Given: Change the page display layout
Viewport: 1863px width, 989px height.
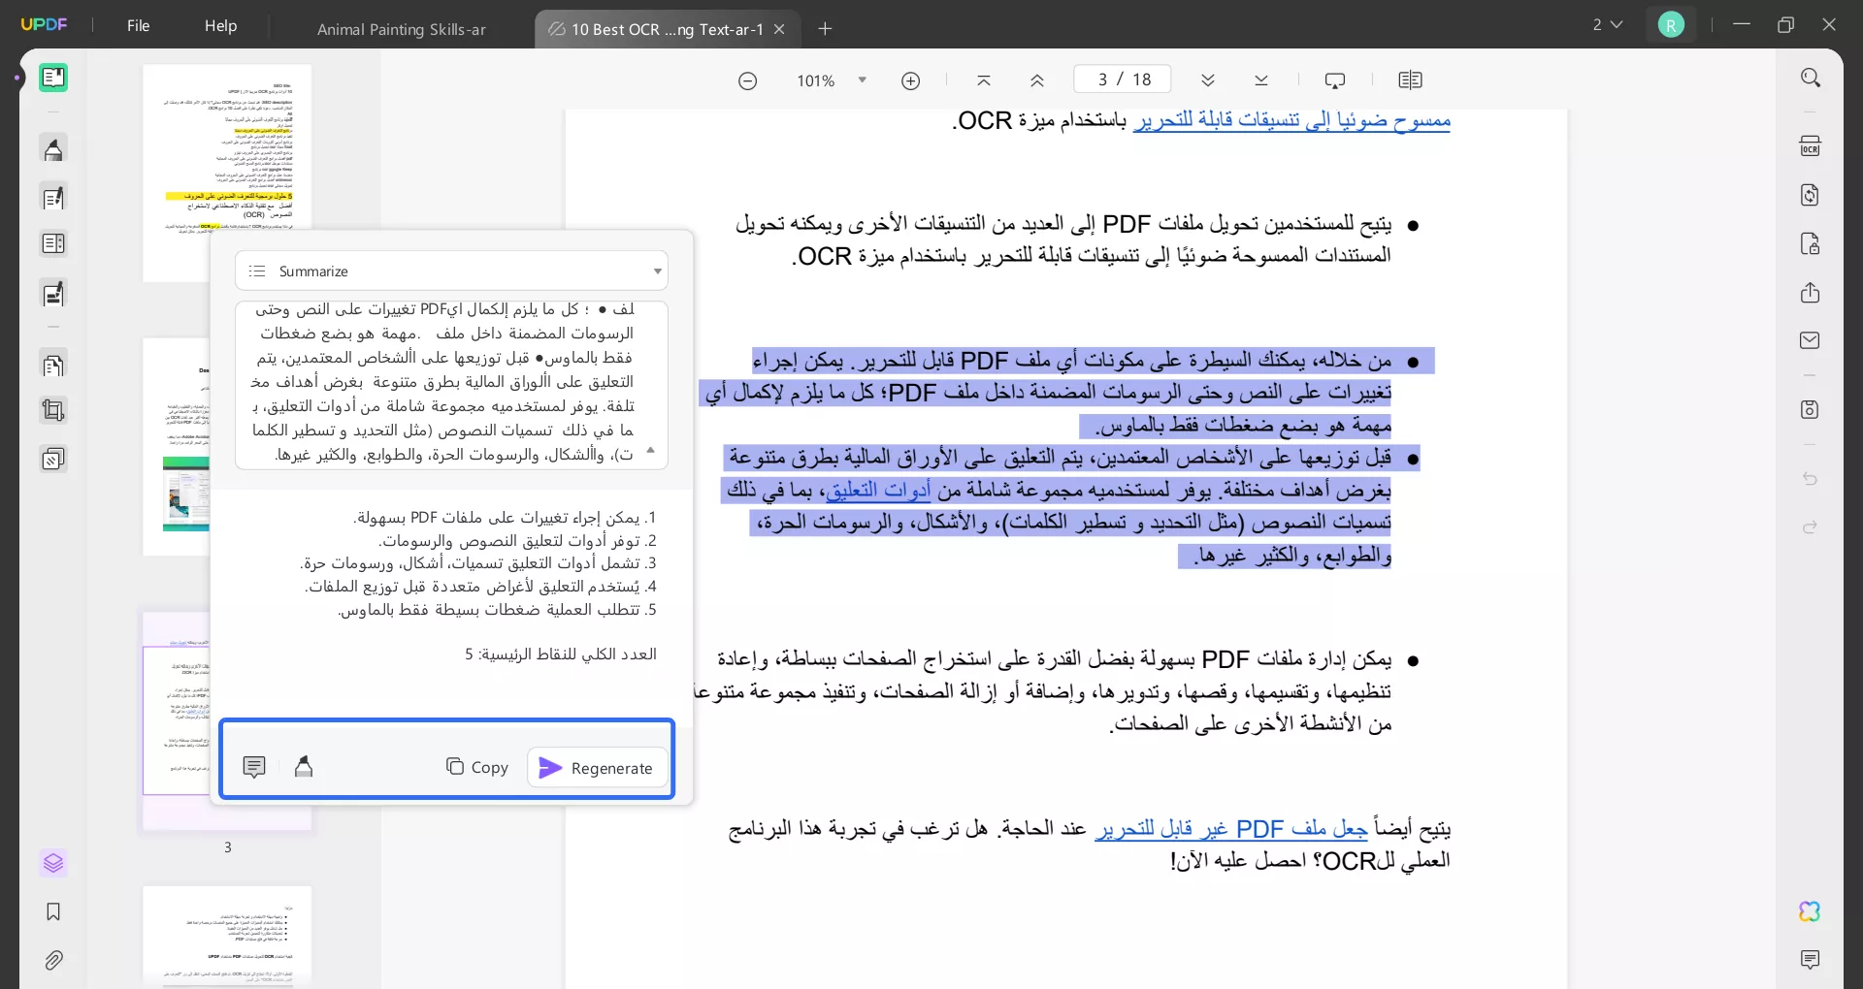Looking at the screenshot, I should point(1410,80).
